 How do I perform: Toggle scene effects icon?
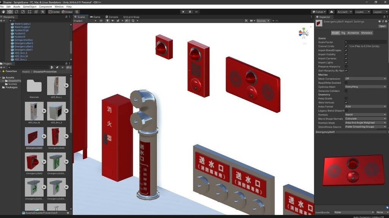click(x=118, y=21)
